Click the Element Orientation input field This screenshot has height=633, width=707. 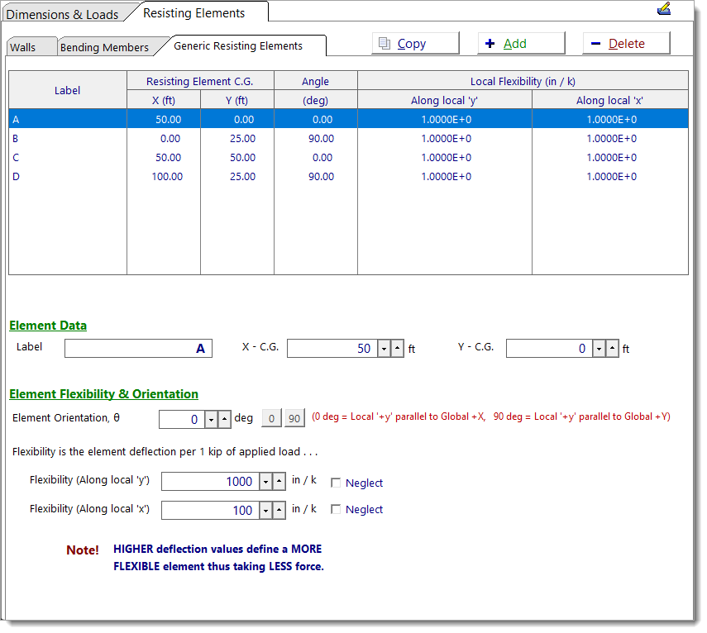coord(182,420)
